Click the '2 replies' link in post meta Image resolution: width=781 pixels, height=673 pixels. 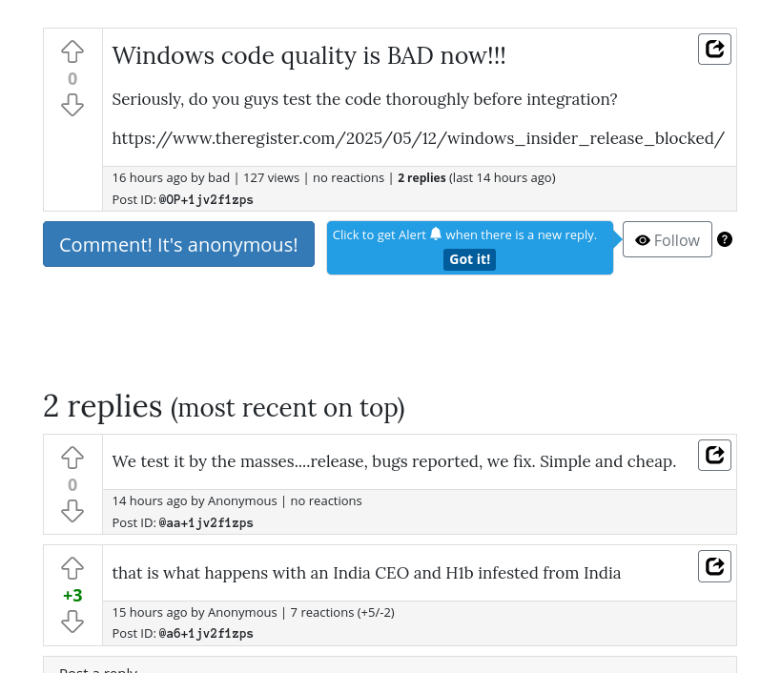pyautogui.click(x=421, y=177)
